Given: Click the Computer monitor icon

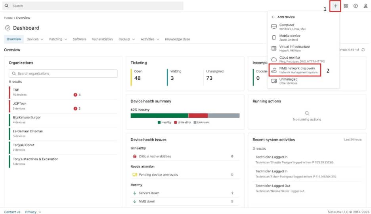Looking at the screenshot, I should point(274,27).
